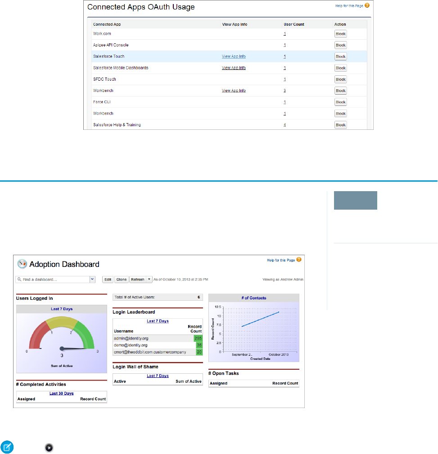This screenshot has width=438, height=454.
Task: Click Last 7 Days link under Login Wall of Shame
Action: tap(158, 376)
